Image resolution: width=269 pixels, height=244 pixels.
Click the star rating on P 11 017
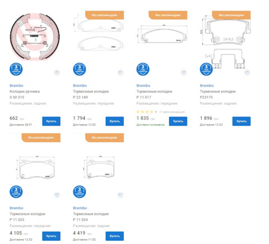(147, 112)
